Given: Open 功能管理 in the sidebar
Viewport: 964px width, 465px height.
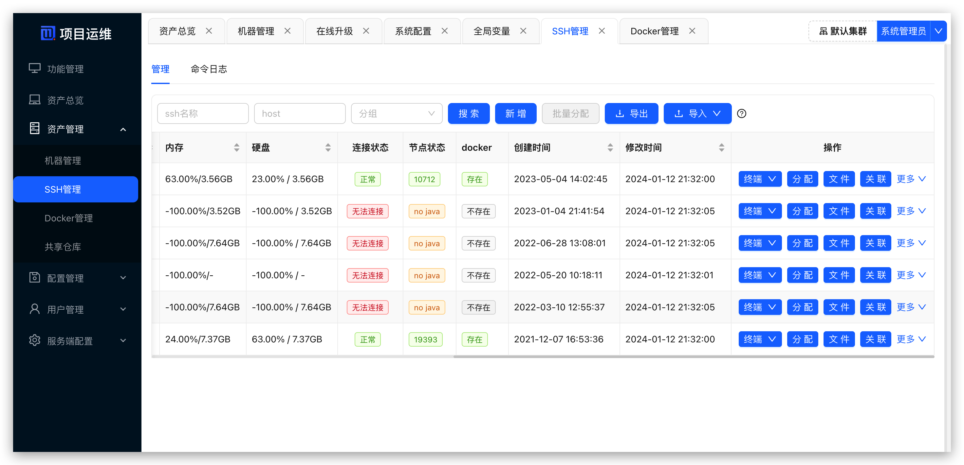Looking at the screenshot, I should (65, 69).
